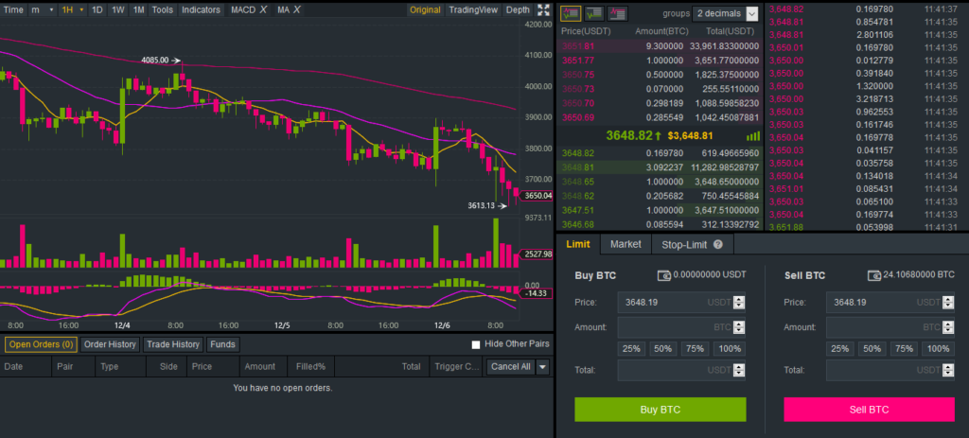The image size is (969, 438).
Task: Expand the Cancel All dropdown arrow
Action: (x=542, y=367)
